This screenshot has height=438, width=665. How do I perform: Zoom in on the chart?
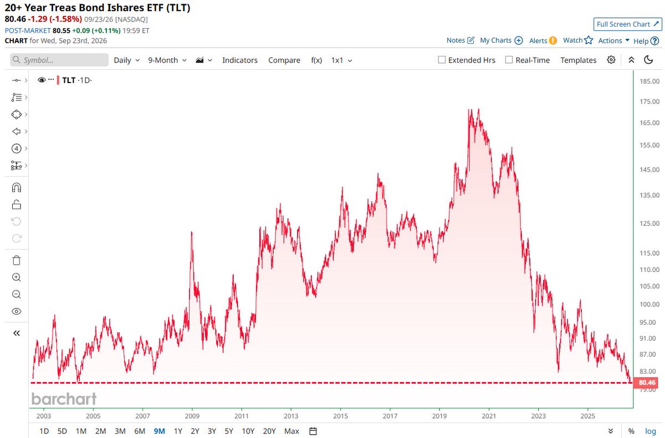[16, 277]
